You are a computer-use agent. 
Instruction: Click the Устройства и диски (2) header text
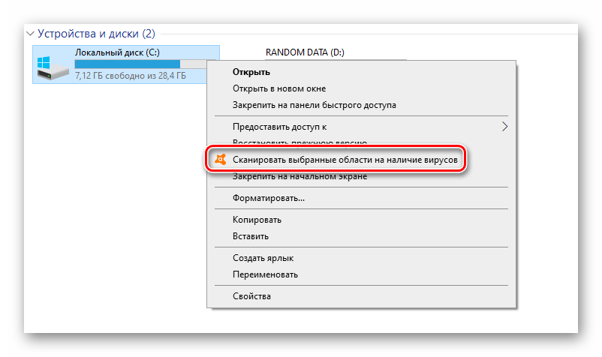[96, 34]
